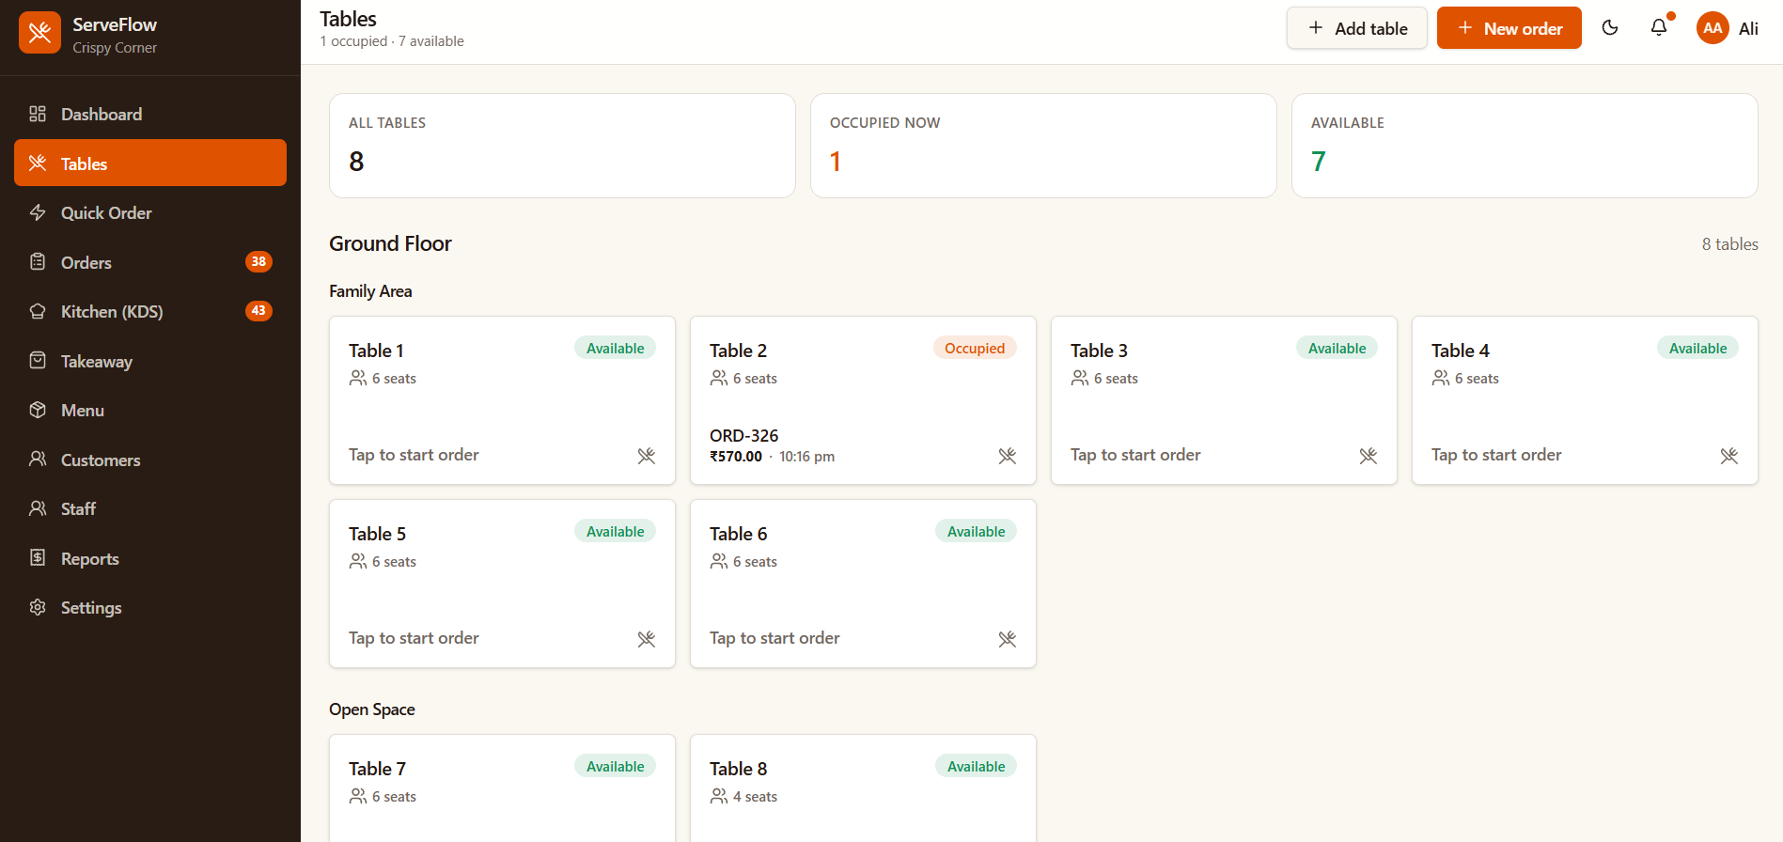Click the Available summary card showing 7

pos(1525,146)
